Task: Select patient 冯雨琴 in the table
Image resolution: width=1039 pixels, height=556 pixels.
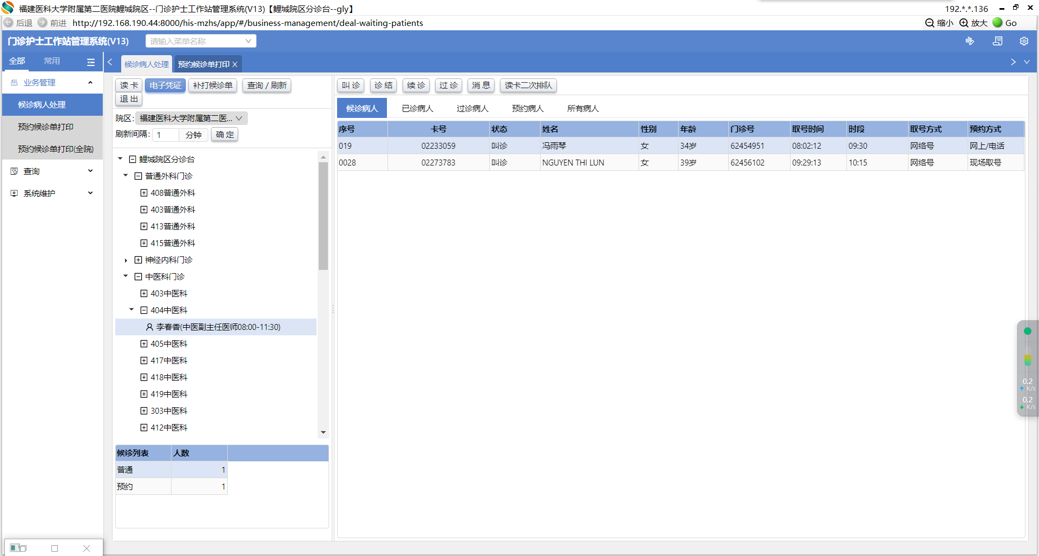Action: [681, 146]
